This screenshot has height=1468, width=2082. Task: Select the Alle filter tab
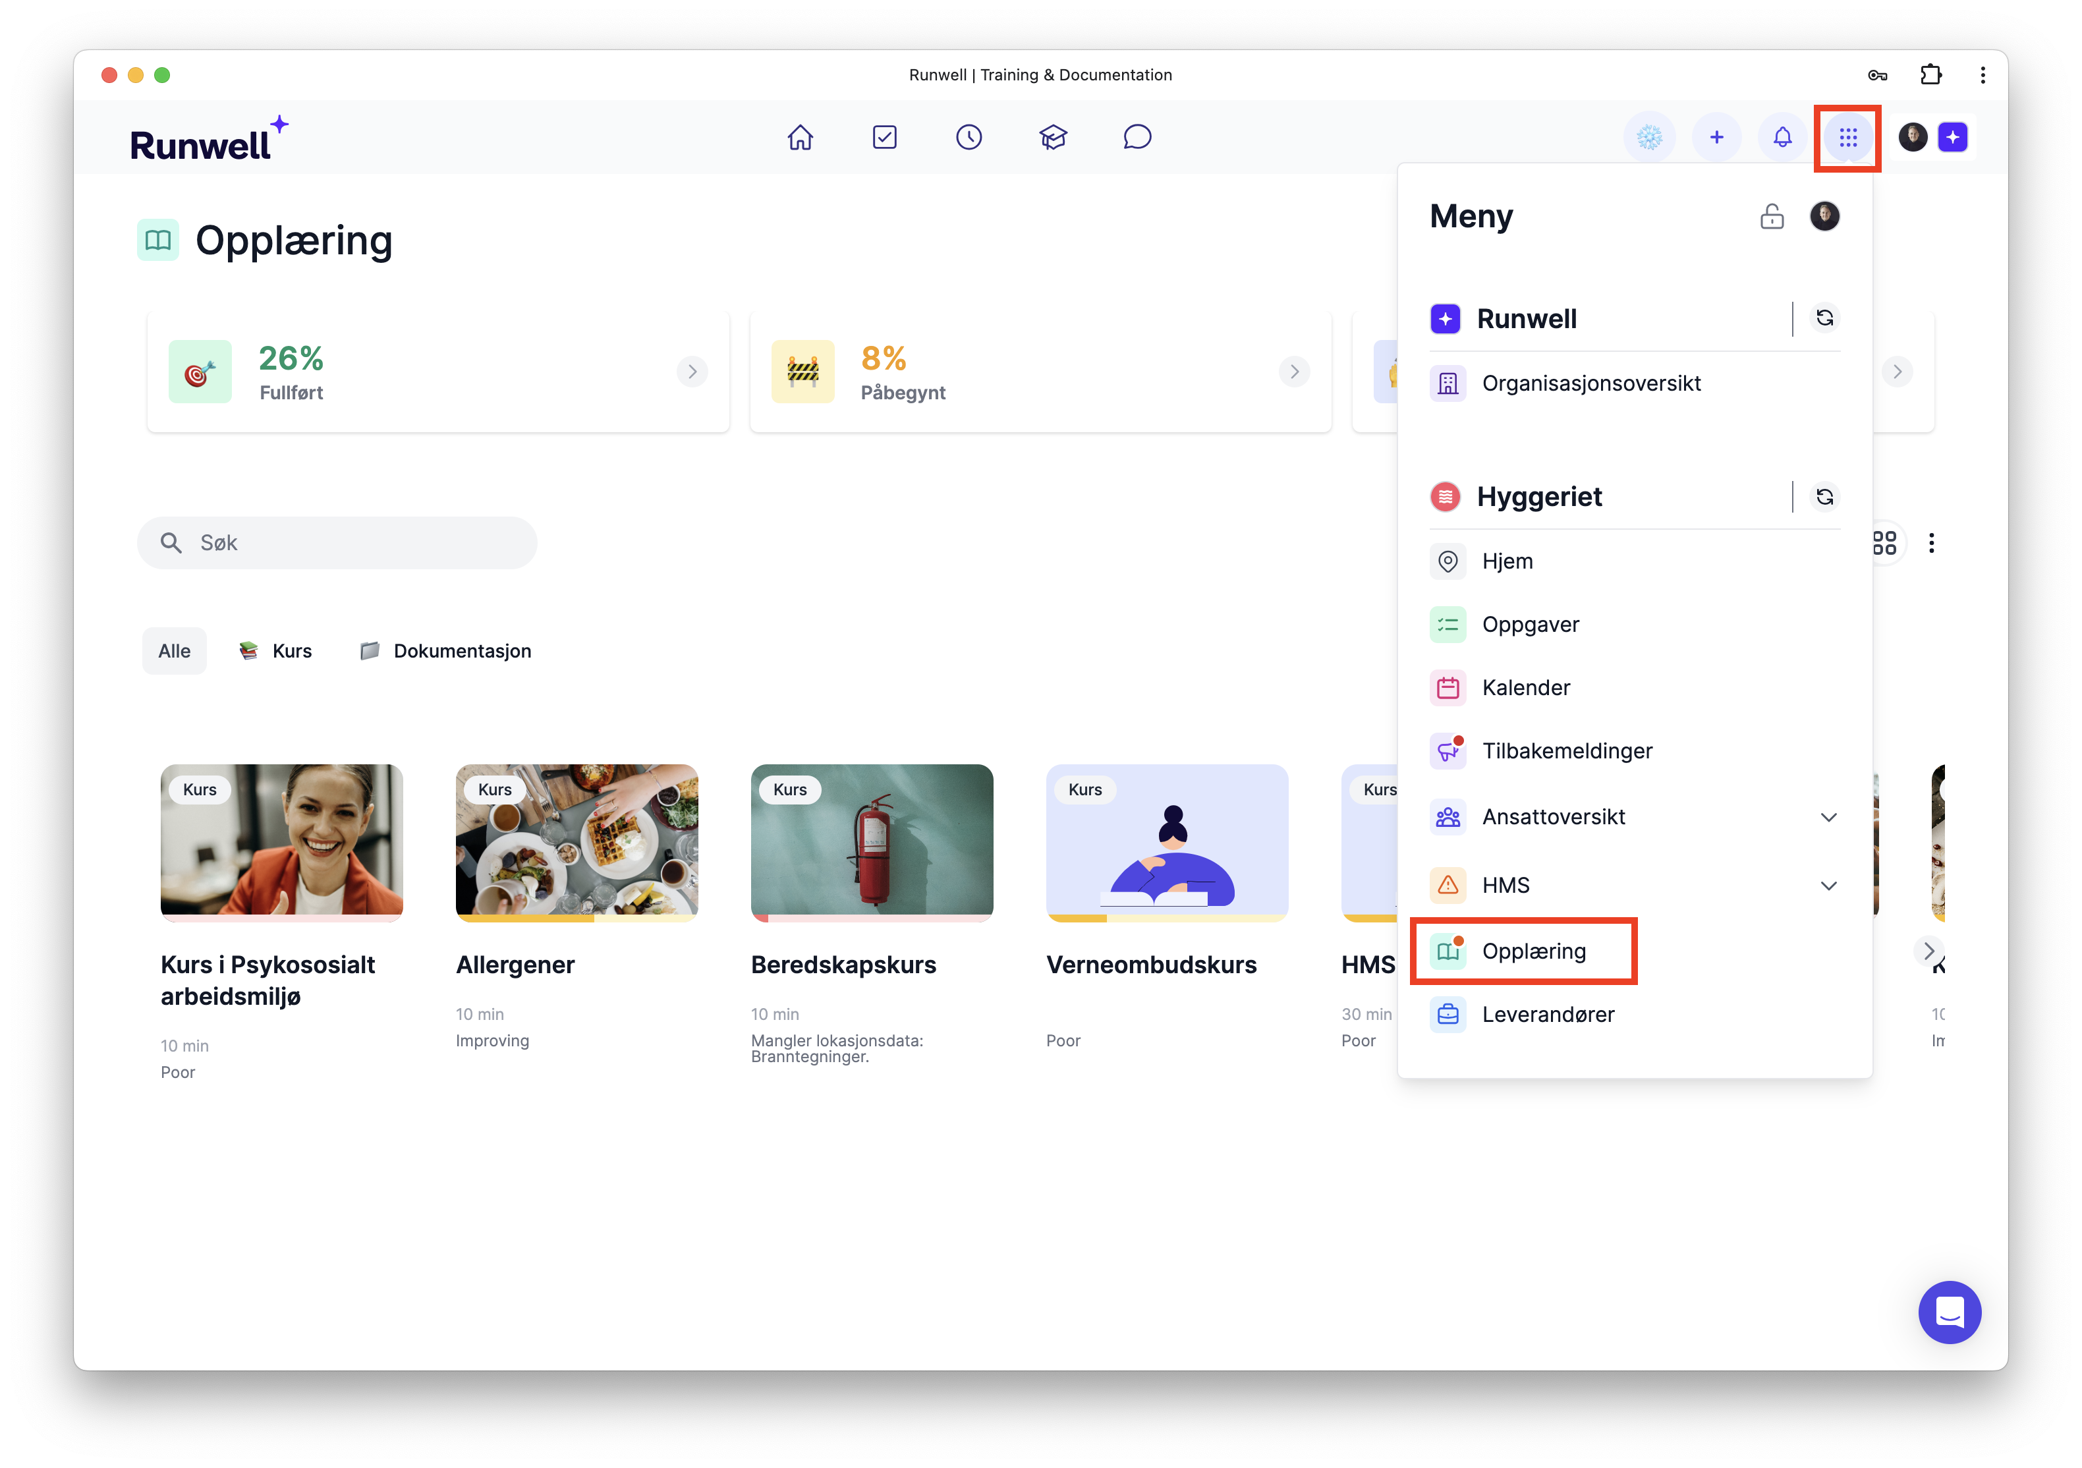pos(174,651)
